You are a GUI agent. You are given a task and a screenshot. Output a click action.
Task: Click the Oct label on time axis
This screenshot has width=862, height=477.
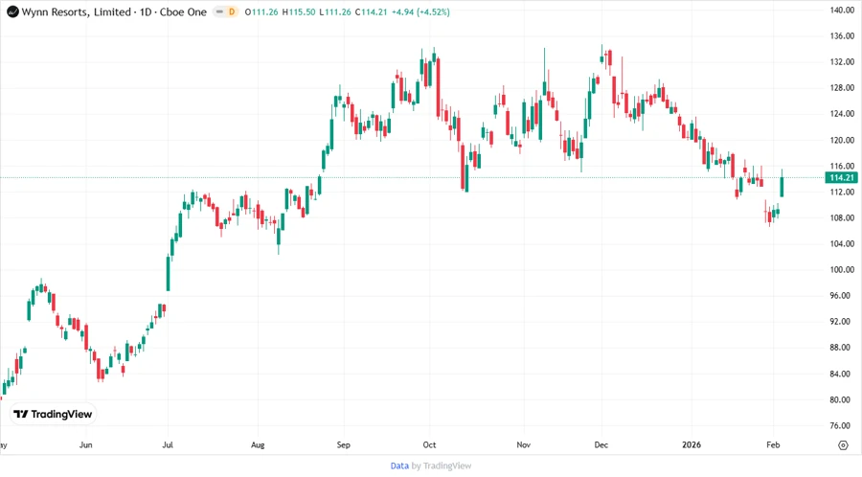(429, 445)
